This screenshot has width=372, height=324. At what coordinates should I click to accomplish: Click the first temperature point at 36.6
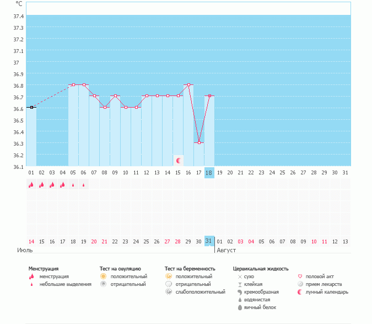pyautogui.click(x=31, y=107)
